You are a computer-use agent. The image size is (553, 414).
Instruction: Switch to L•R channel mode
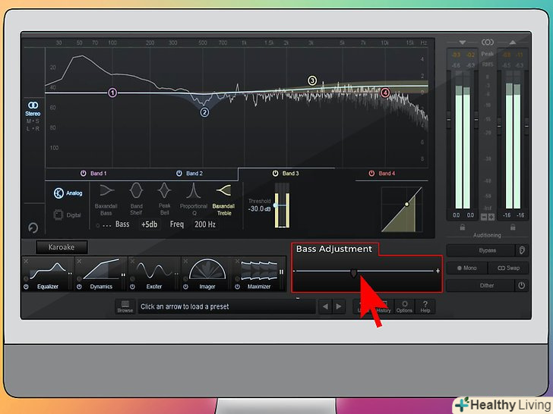33,129
